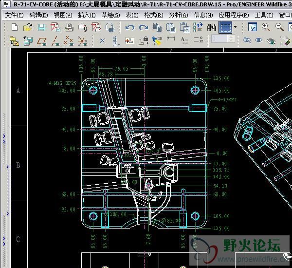
Task: Toggle datum point display
Action: [x=69, y=41]
